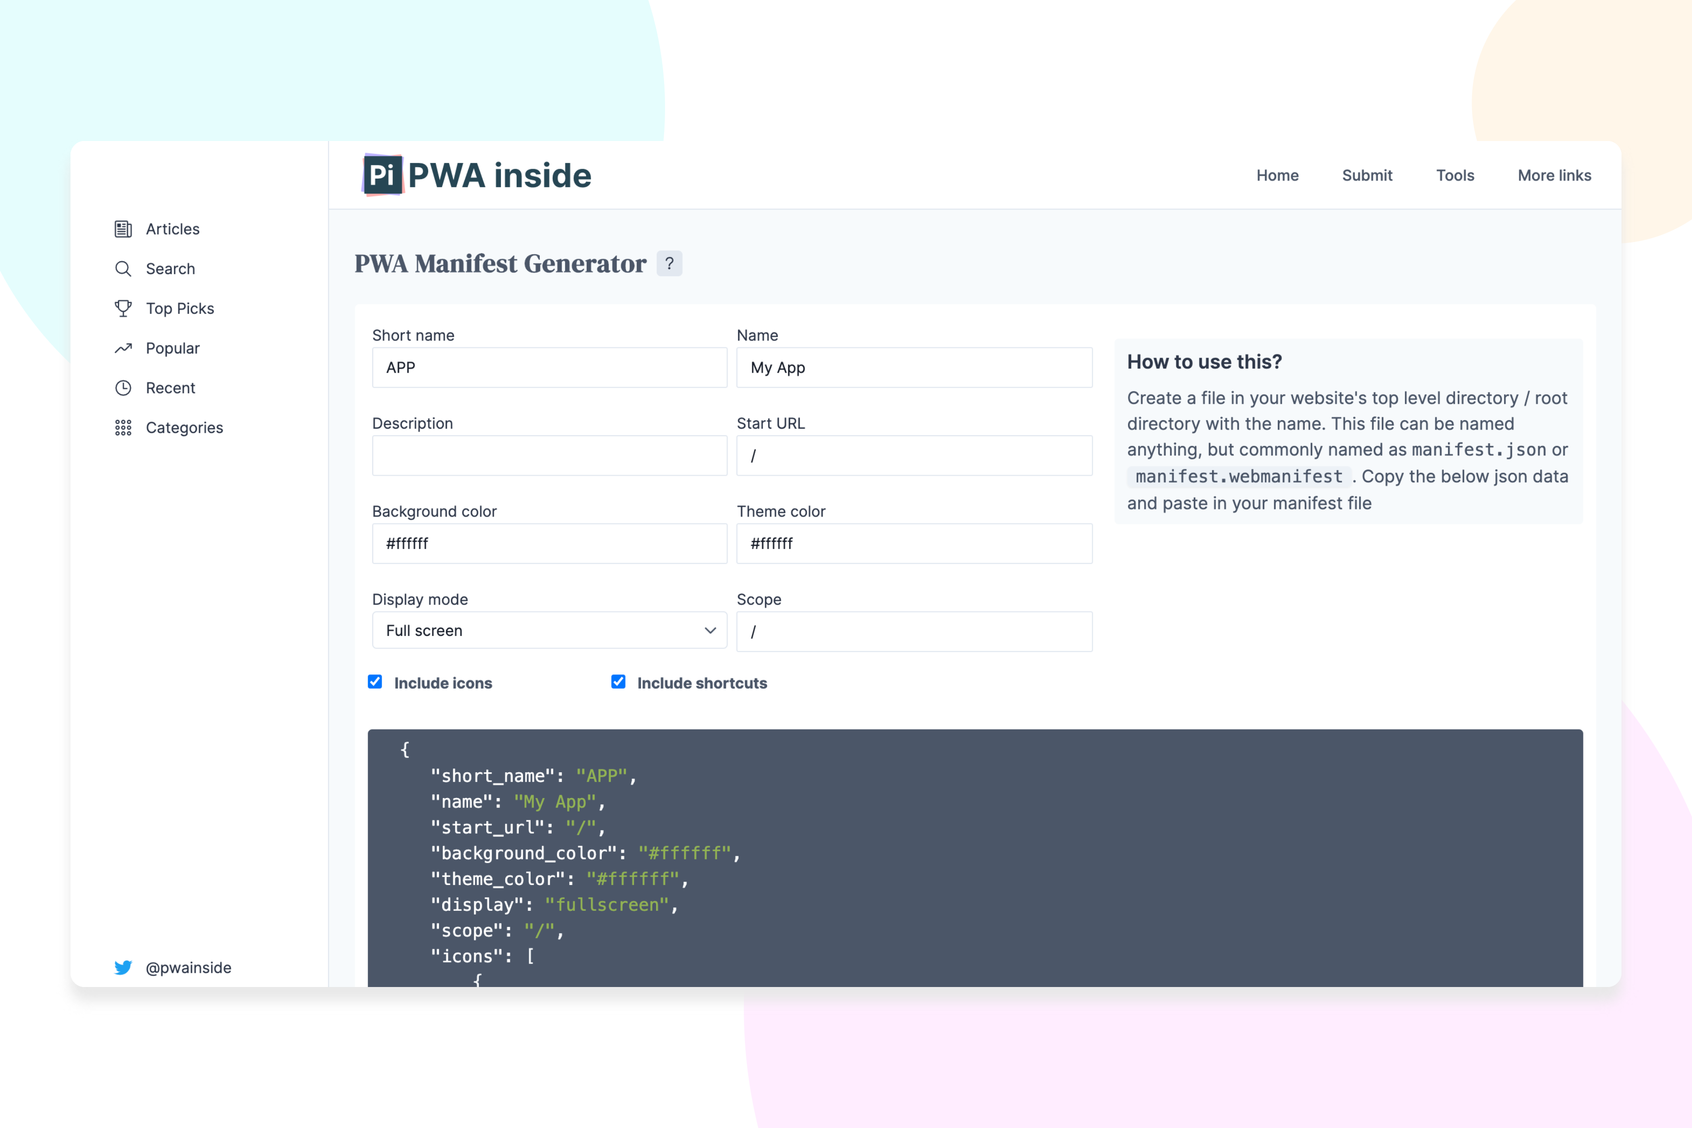The image size is (1692, 1128).
Task: Click the Twitter bird icon
Action: (123, 968)
